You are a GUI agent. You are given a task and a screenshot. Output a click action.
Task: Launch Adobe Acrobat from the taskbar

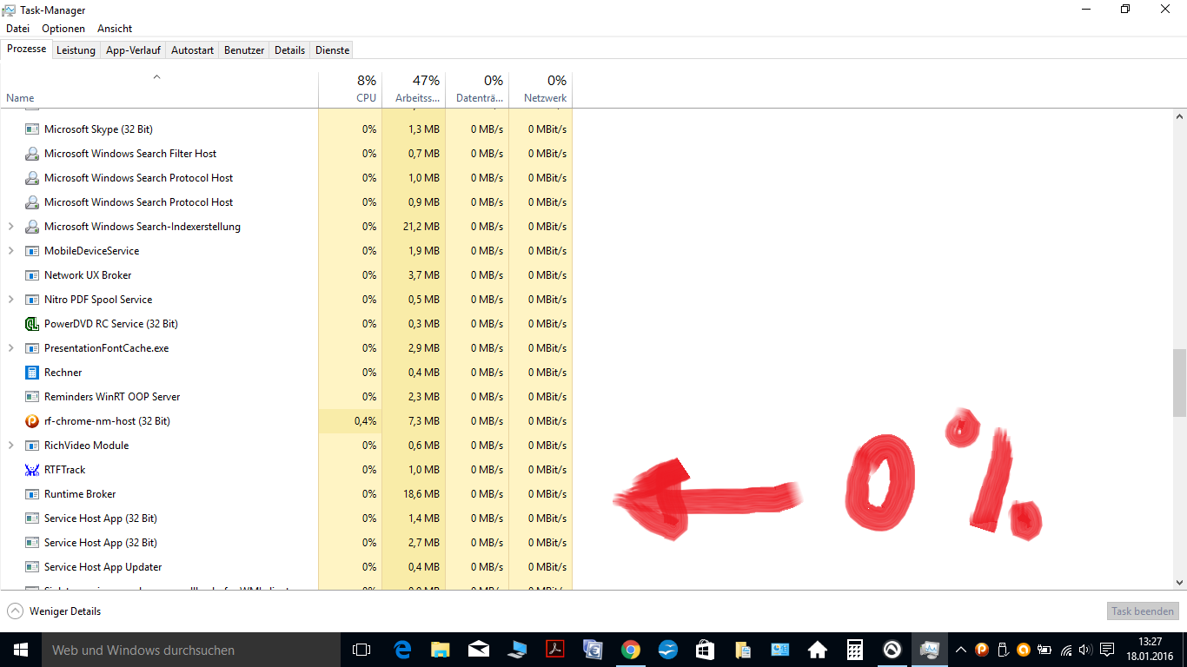pyautogui.click(x=554, y=650)
